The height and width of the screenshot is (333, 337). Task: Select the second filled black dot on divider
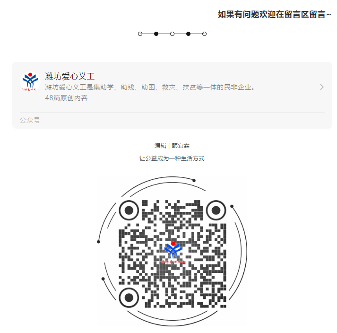pyautogui.click(x=188, y=34)
